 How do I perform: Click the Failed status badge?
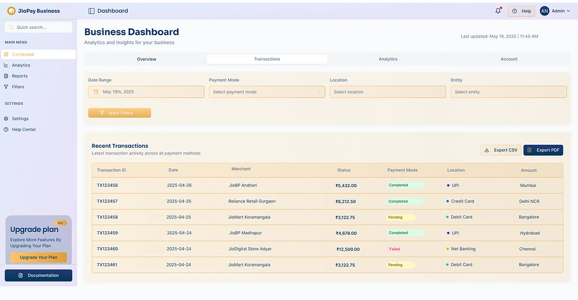395,249
